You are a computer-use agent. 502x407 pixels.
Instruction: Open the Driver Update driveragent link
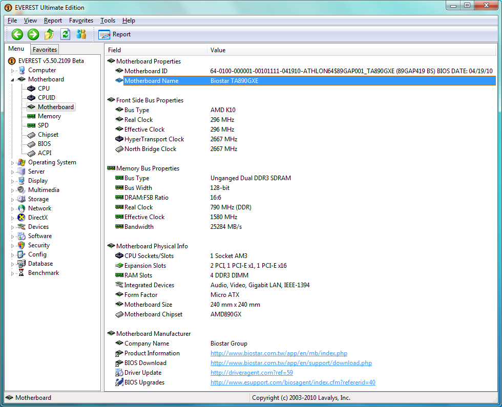[x=252, y=373]
